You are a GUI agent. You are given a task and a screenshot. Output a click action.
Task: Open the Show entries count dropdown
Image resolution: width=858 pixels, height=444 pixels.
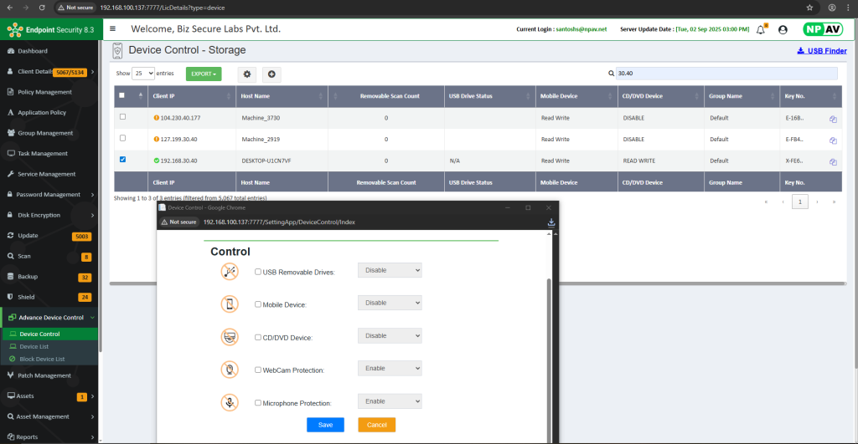click(x=143, y=74)
